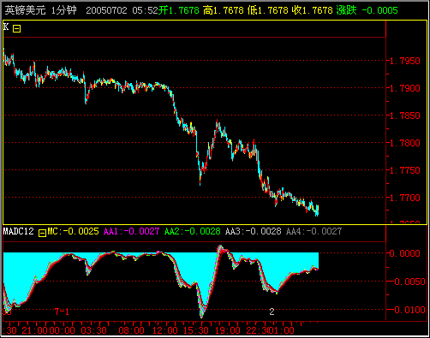Click the AA4:-0.0027 indicator value

click(x=314, y=231)
